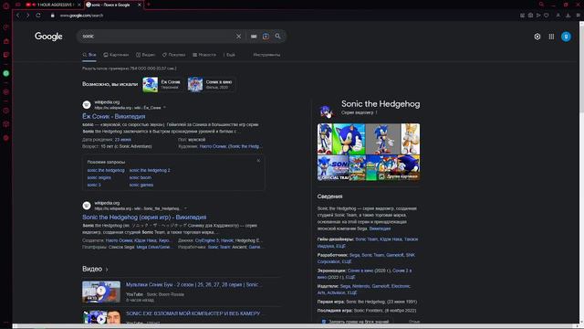
Task: Clear the search box with X
Action: 238,37
